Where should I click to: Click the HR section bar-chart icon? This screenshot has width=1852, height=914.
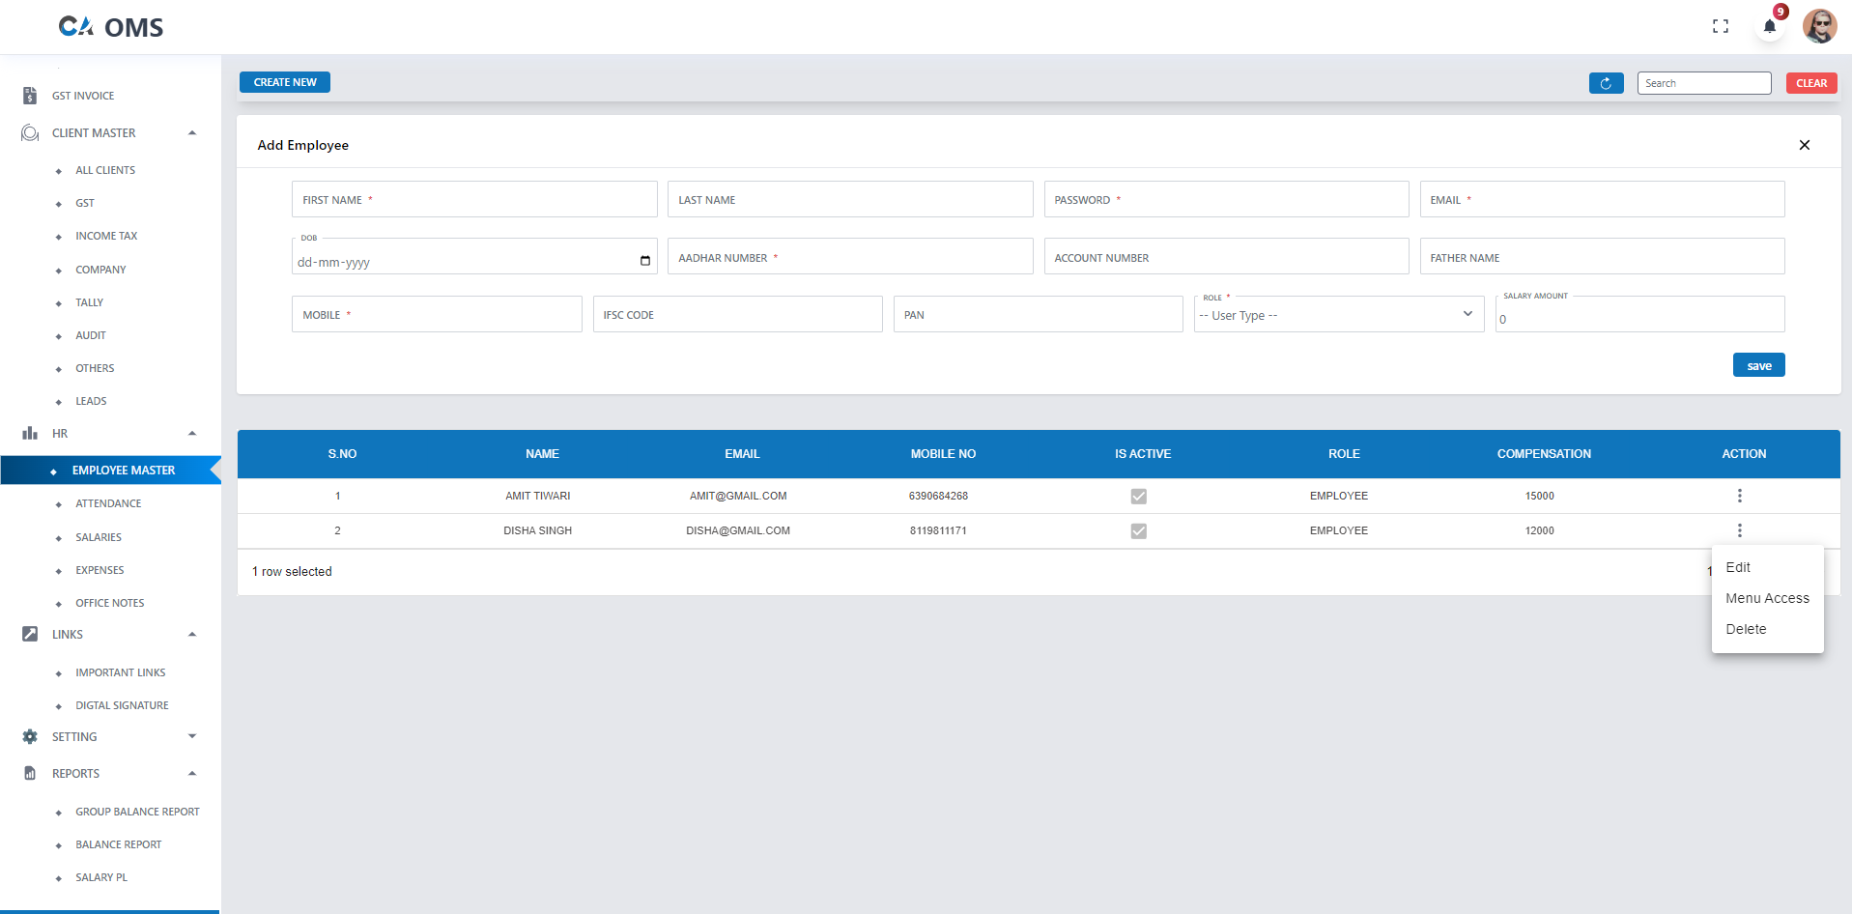pyautogui.click(x=29, y=432)
